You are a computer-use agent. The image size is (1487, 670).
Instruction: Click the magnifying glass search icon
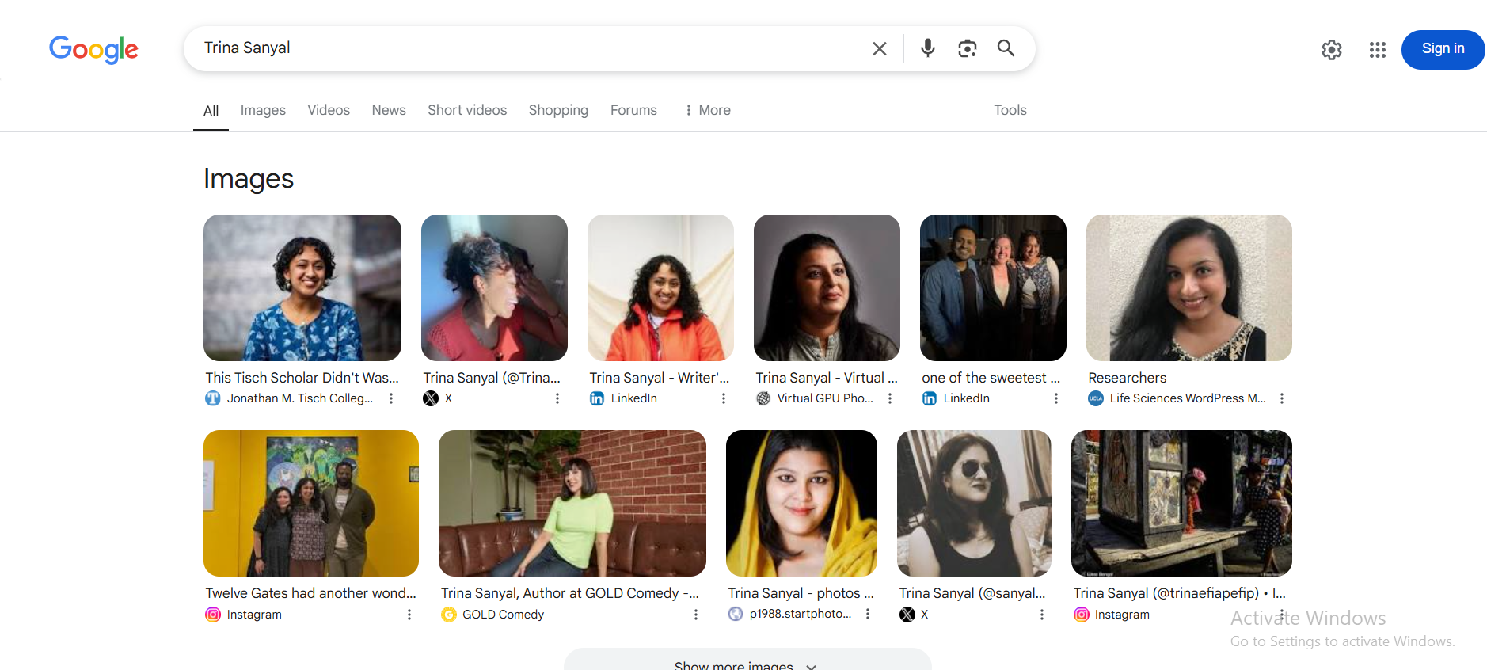coord(1006,48)
